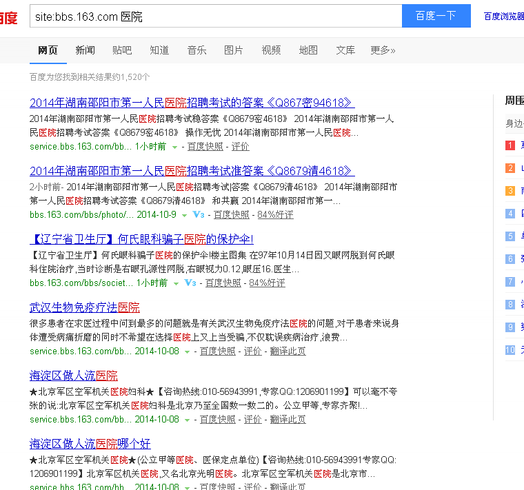Click 84%好评 for bbs.163.com/bbs/societ result
The width and height of the screenshot is (524, 490).
[267, 283]
